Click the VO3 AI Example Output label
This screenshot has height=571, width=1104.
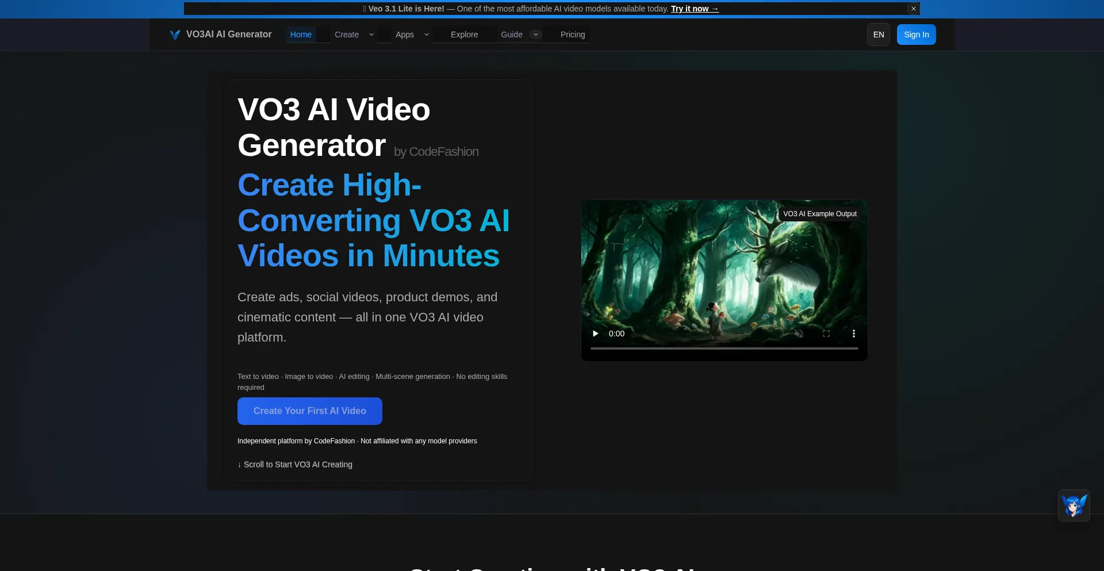pos(820,214)
